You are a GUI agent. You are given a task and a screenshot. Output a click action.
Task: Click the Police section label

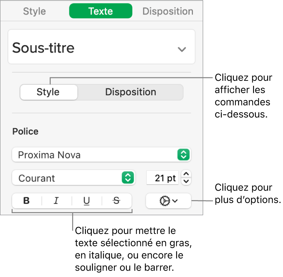[x=25, y=131]
